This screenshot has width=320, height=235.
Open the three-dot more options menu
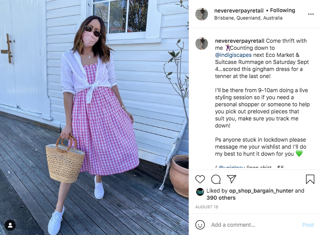point(311,14)
